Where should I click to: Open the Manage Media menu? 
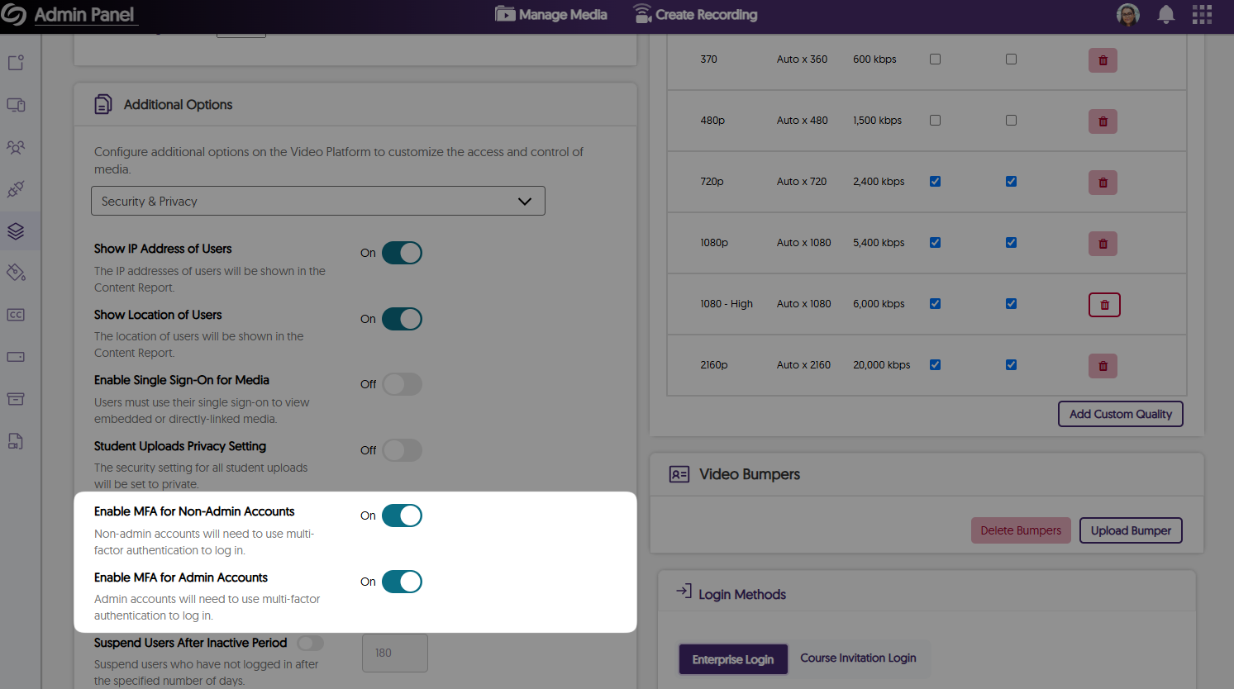(550, 14)
